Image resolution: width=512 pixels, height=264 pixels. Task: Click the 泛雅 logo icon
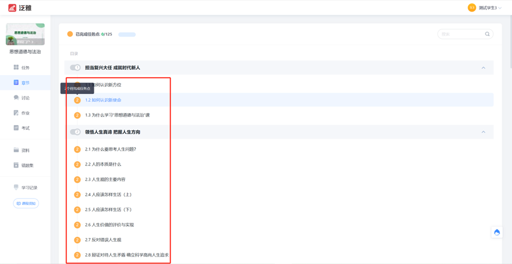point(12,7)
